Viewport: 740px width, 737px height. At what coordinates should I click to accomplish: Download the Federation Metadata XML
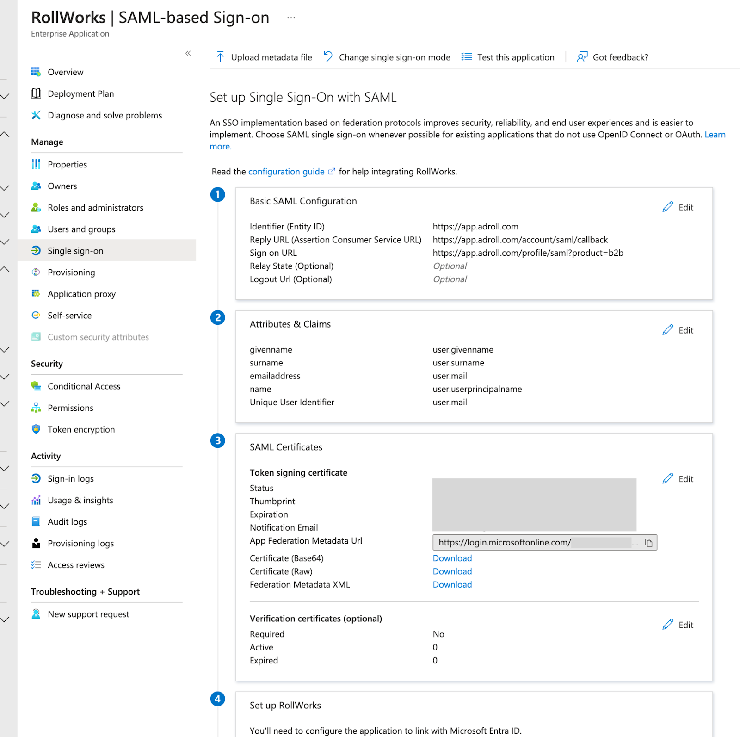pyautogui.click(x=452, y=585)
